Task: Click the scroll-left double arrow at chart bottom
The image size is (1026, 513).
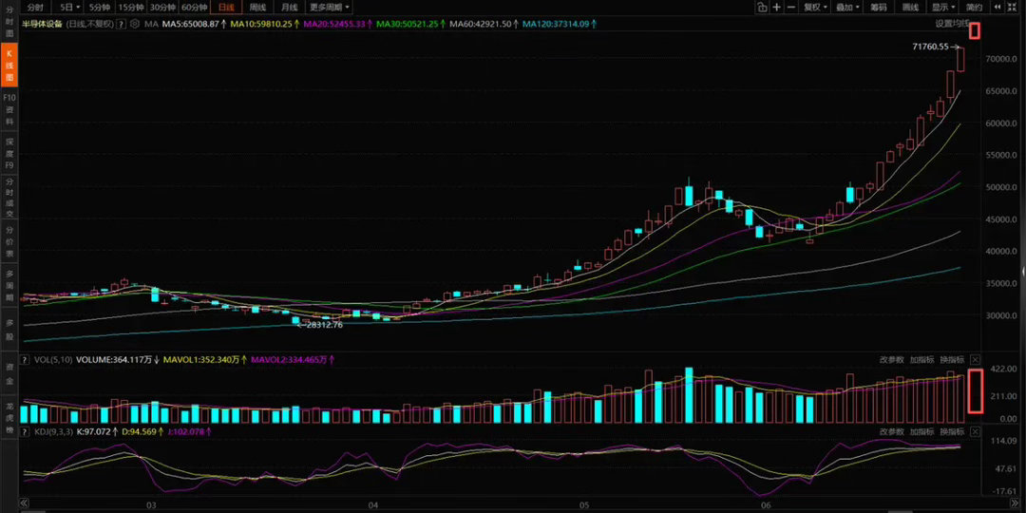Action: point(24,503)
